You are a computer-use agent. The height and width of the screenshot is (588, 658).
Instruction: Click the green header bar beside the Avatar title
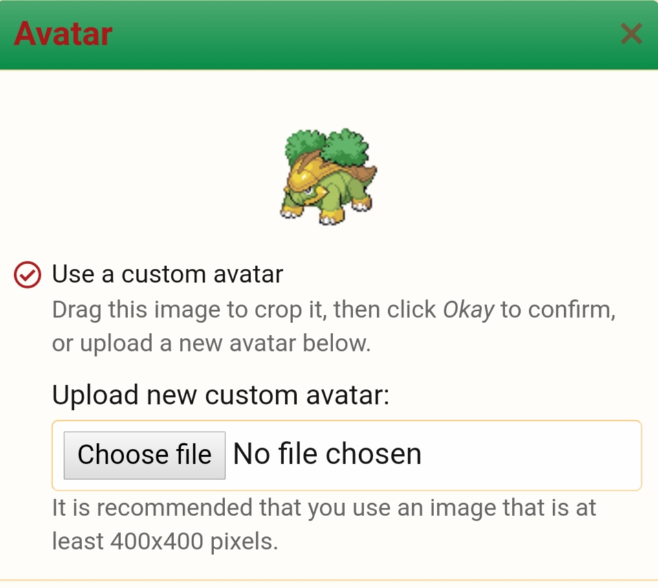pyautogui.click(x=365, y=34)
